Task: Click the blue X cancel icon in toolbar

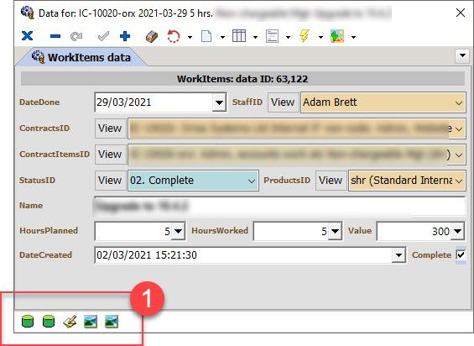Action: (27, 36)
